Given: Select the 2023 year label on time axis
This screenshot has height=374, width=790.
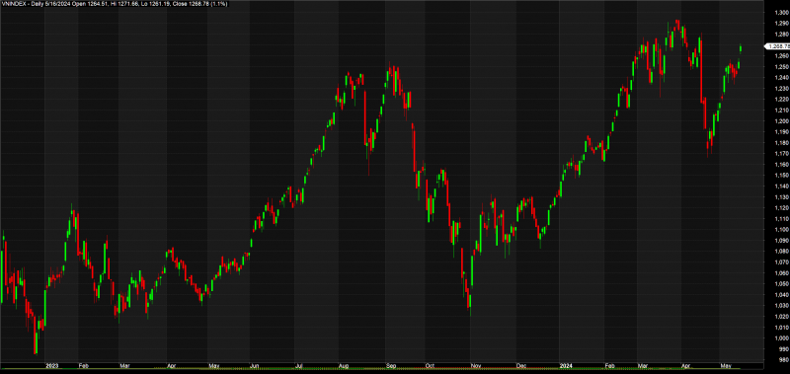Looking at the screenshot, I should (x=51, y=366).
